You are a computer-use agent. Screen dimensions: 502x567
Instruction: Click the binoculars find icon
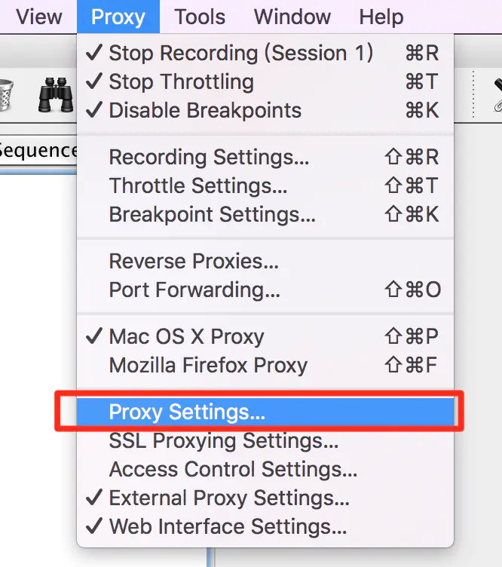click(56, 95)
